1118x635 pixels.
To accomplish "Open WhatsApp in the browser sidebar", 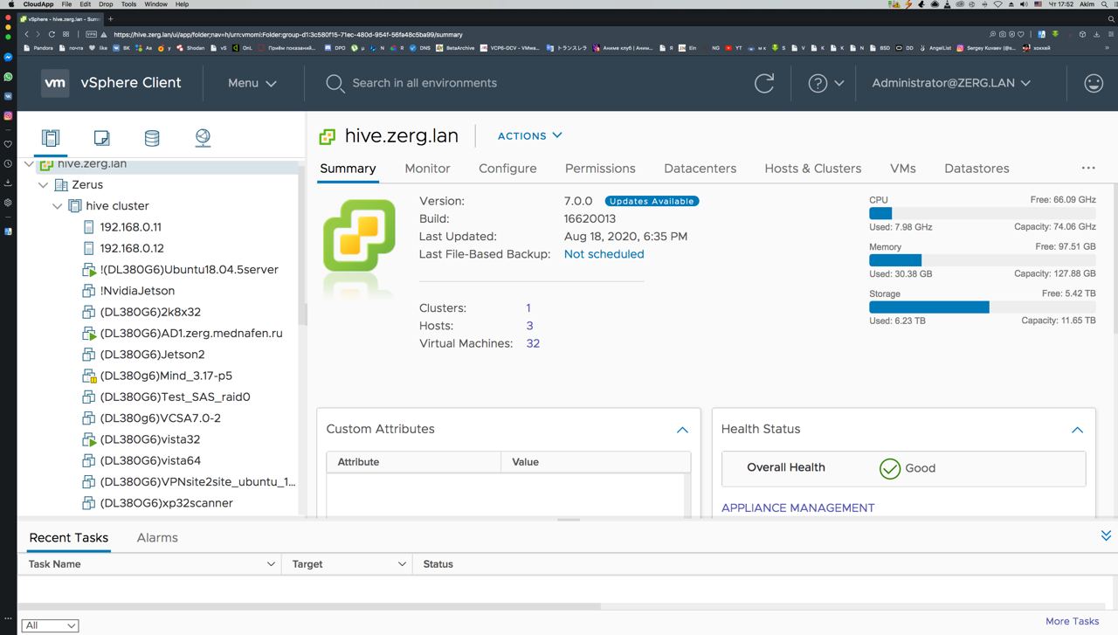I will pos(8,77).
